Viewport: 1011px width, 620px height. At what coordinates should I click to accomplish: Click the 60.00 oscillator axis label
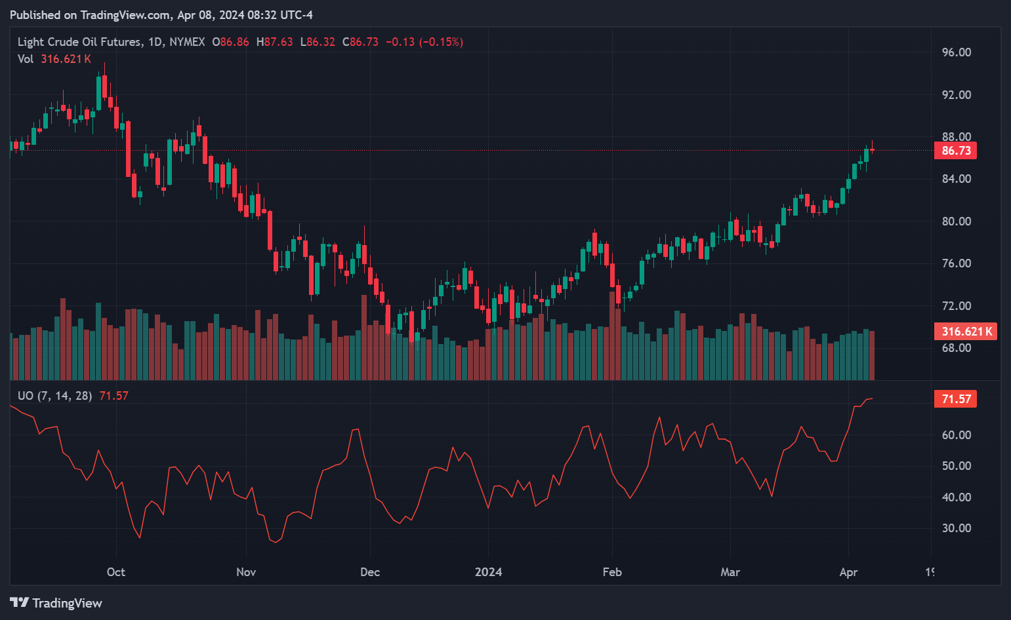pyautogui.click(x=957, y=435)
